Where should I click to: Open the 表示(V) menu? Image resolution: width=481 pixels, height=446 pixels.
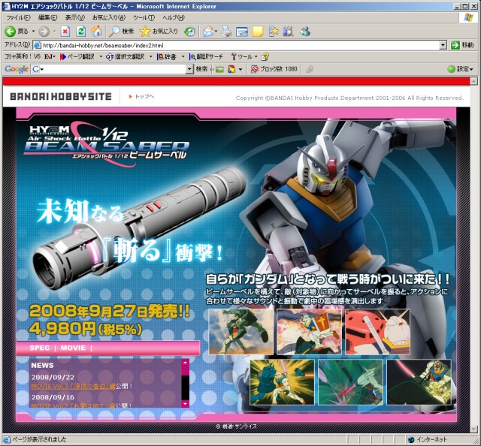(74, 18)
